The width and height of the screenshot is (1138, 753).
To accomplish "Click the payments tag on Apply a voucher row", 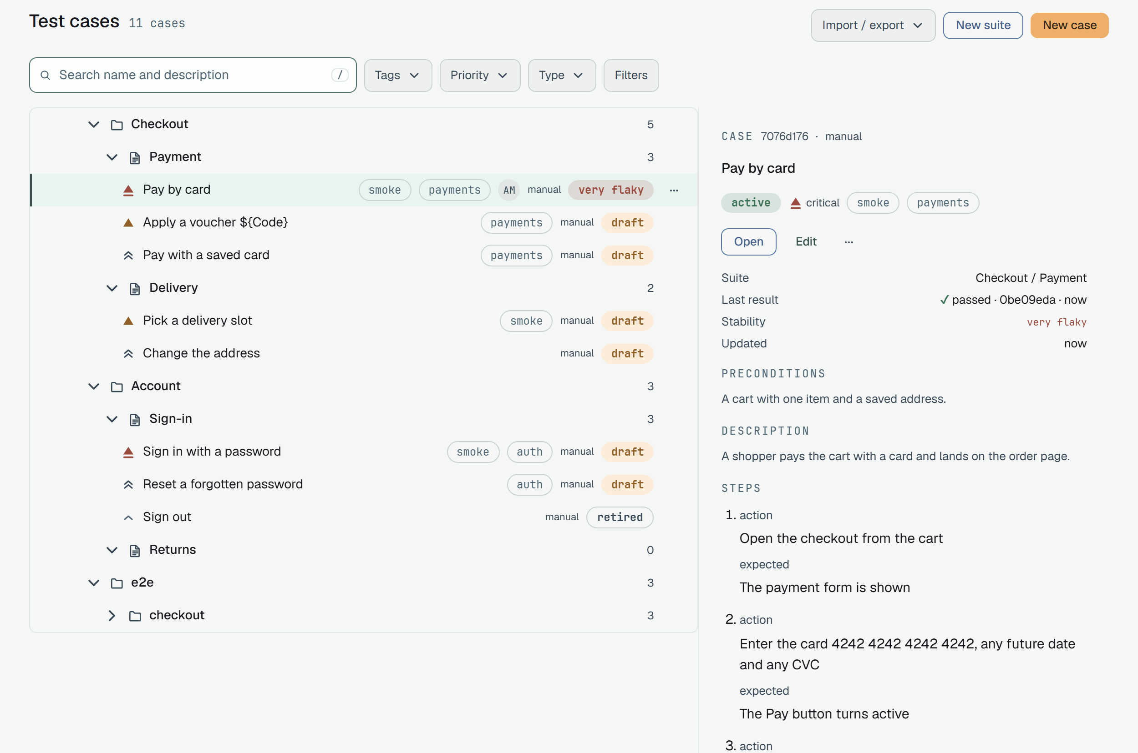I will click(516, 223).
